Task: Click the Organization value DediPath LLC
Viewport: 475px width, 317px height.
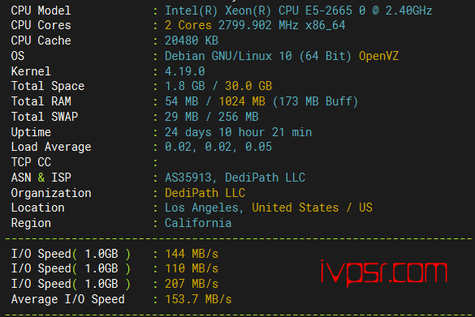Action: (205, 193)
